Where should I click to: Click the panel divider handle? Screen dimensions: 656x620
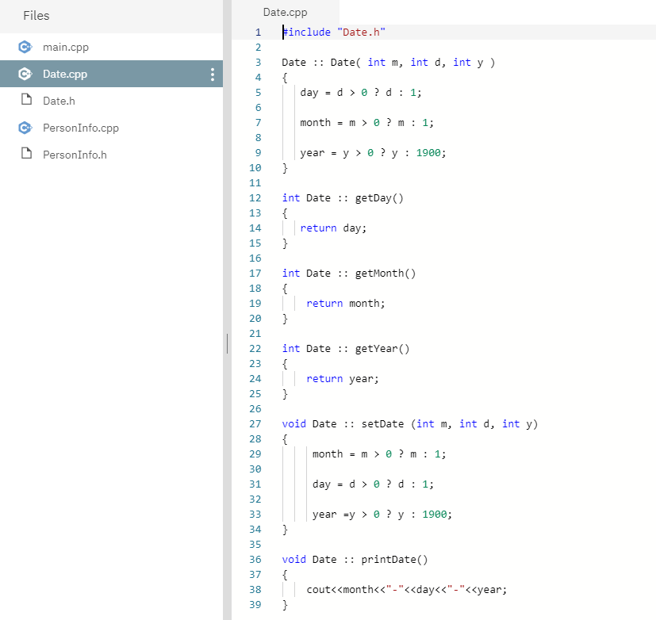coord(227,343)
